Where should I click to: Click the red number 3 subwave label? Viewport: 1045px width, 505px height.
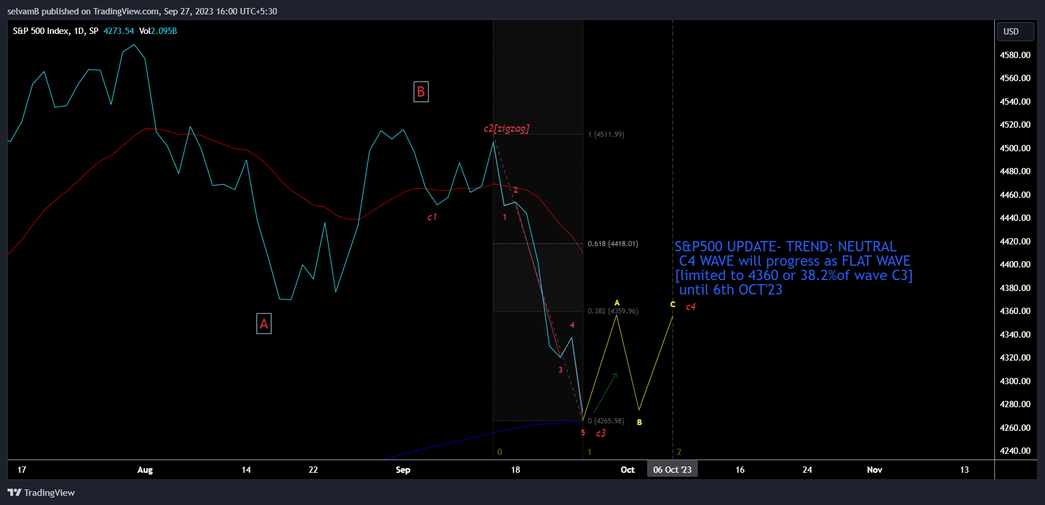coord(560,370)
